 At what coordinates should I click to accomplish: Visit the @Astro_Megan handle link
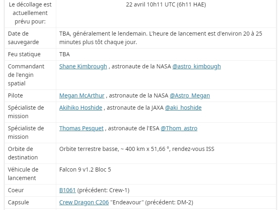190,95
